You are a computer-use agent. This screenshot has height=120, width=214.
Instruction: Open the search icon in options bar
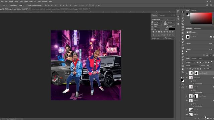point(207,5)
